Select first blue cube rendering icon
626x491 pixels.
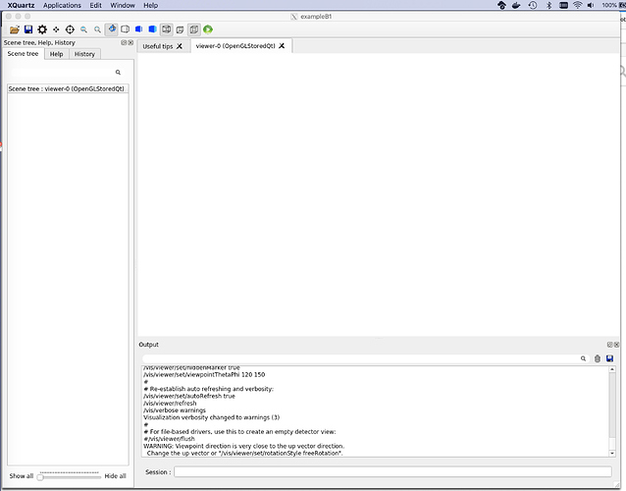139,29
